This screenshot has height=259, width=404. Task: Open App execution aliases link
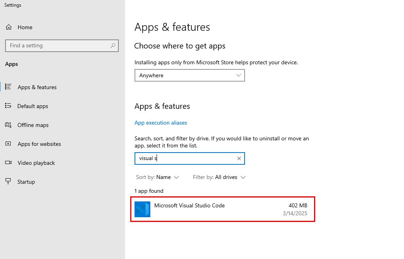[161, 123]
